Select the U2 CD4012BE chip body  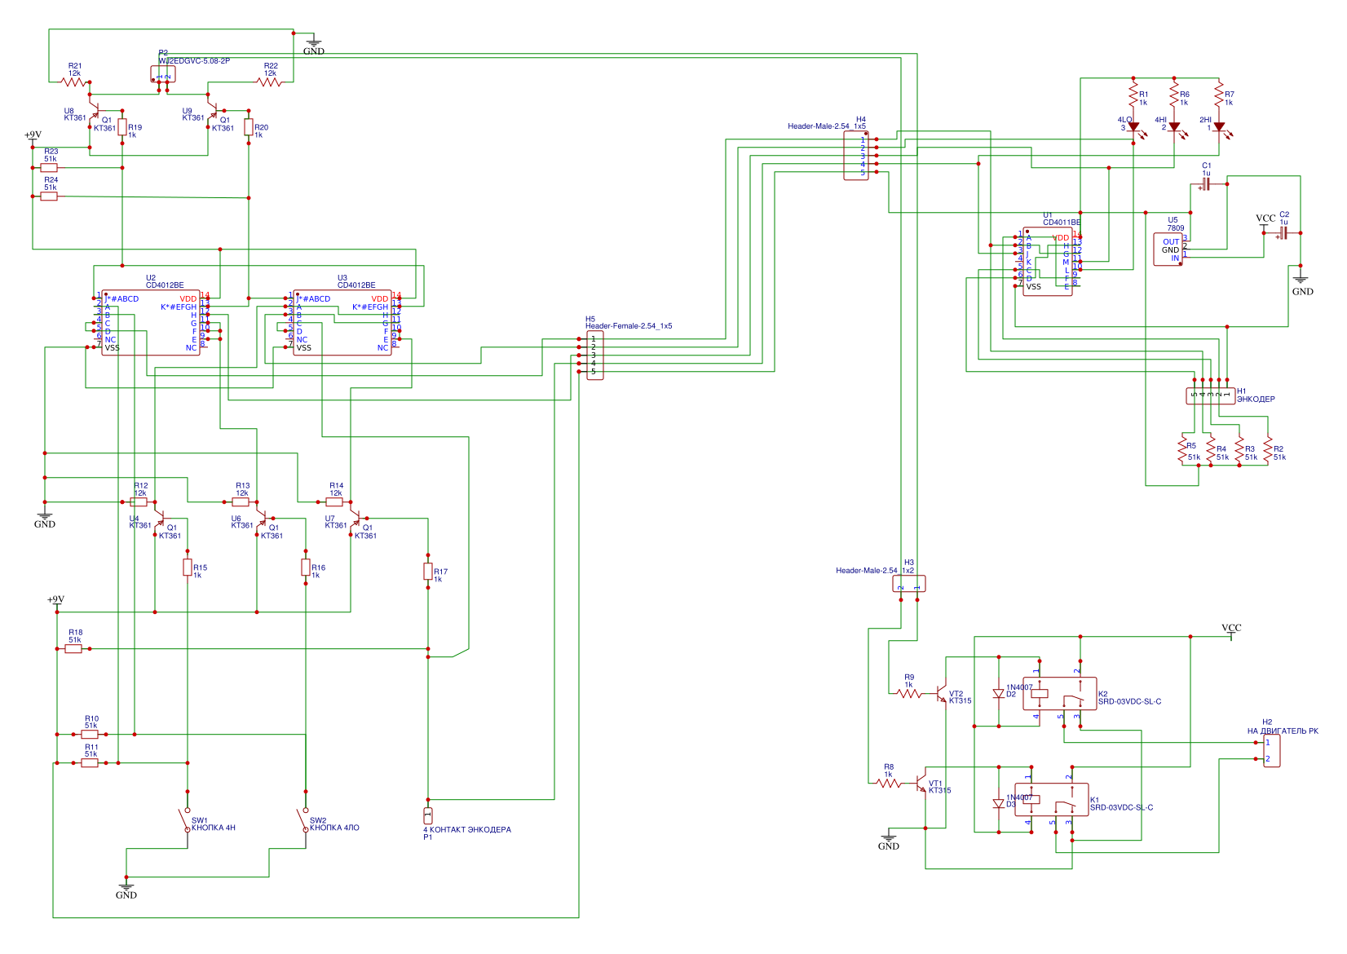click(x=151, y=323)
